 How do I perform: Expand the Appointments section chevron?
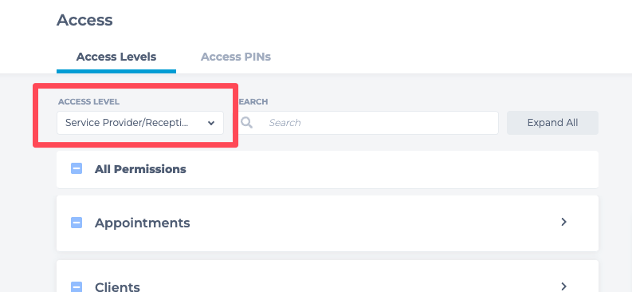tap(564, 222)
